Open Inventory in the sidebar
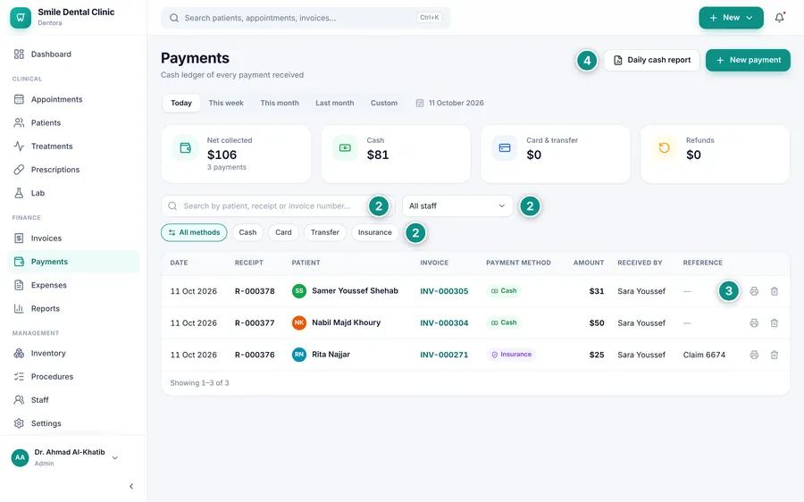804x502 pixels. 73,354
